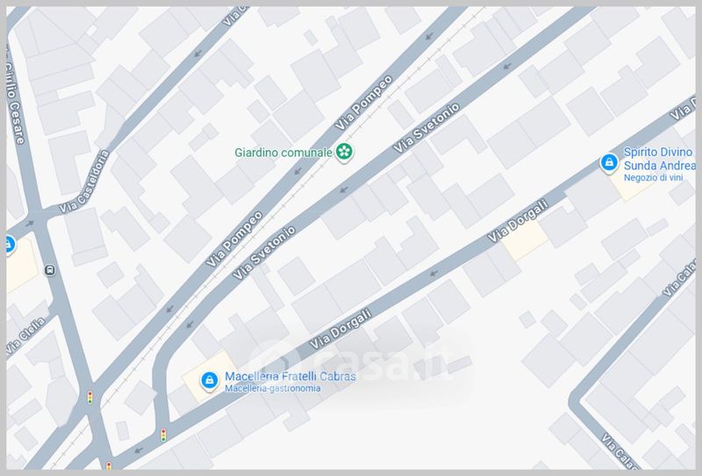Click the traffic light icon on Via Giulio Cesare
702x476 pixels.
tap(90, 397)
